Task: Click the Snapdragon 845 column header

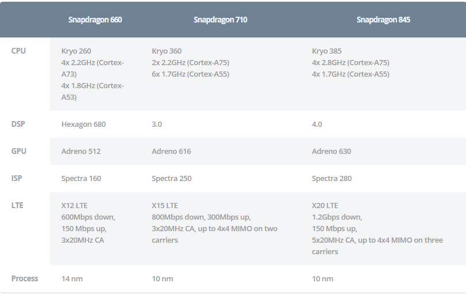Action: click(383, 20)
